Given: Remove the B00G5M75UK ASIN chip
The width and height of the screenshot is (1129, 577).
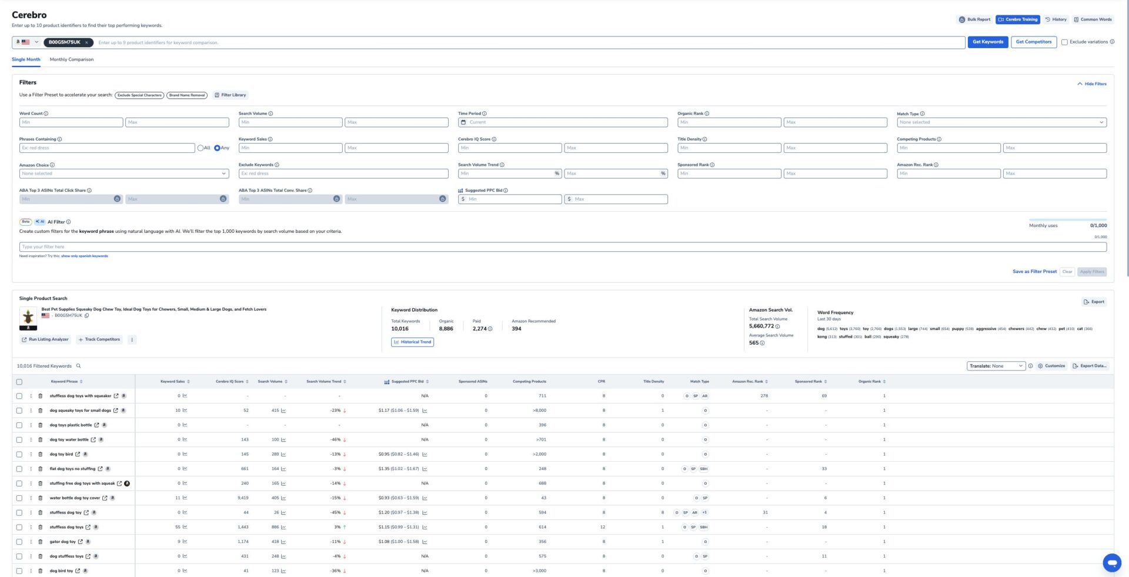Looking at the screenshot, I should point(86,42).
